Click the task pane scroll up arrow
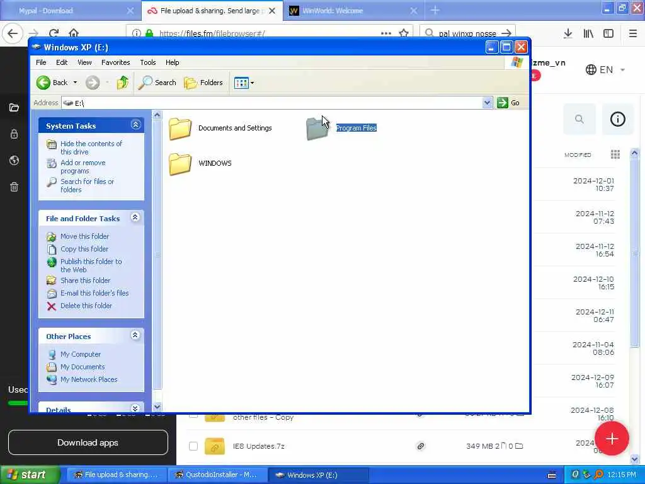645x484 pixels. (x=157, y=115)
